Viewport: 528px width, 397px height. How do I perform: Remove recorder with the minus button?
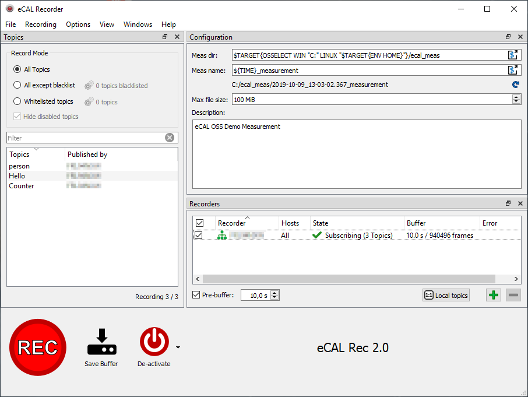(513, 296)
